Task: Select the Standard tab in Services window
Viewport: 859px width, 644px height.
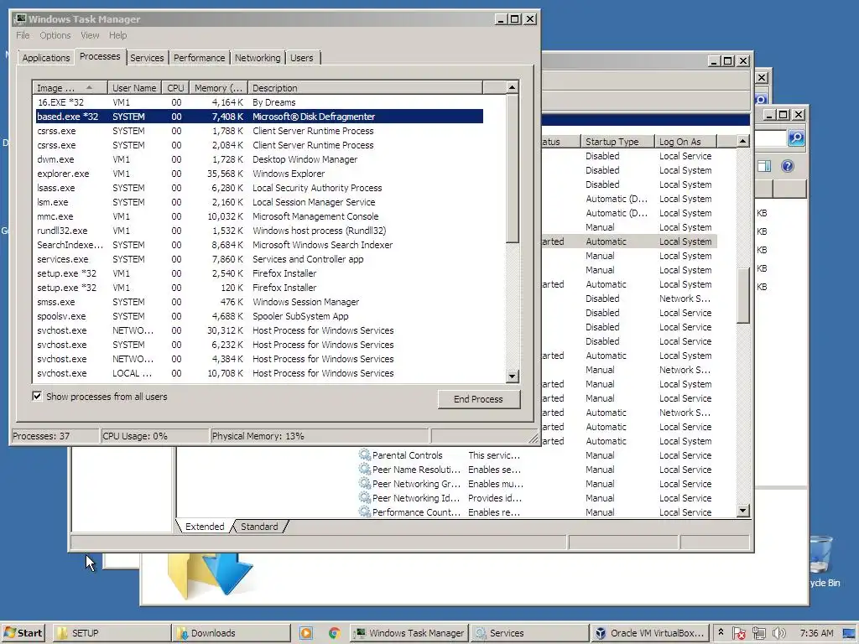Action: tap(259, 527)
